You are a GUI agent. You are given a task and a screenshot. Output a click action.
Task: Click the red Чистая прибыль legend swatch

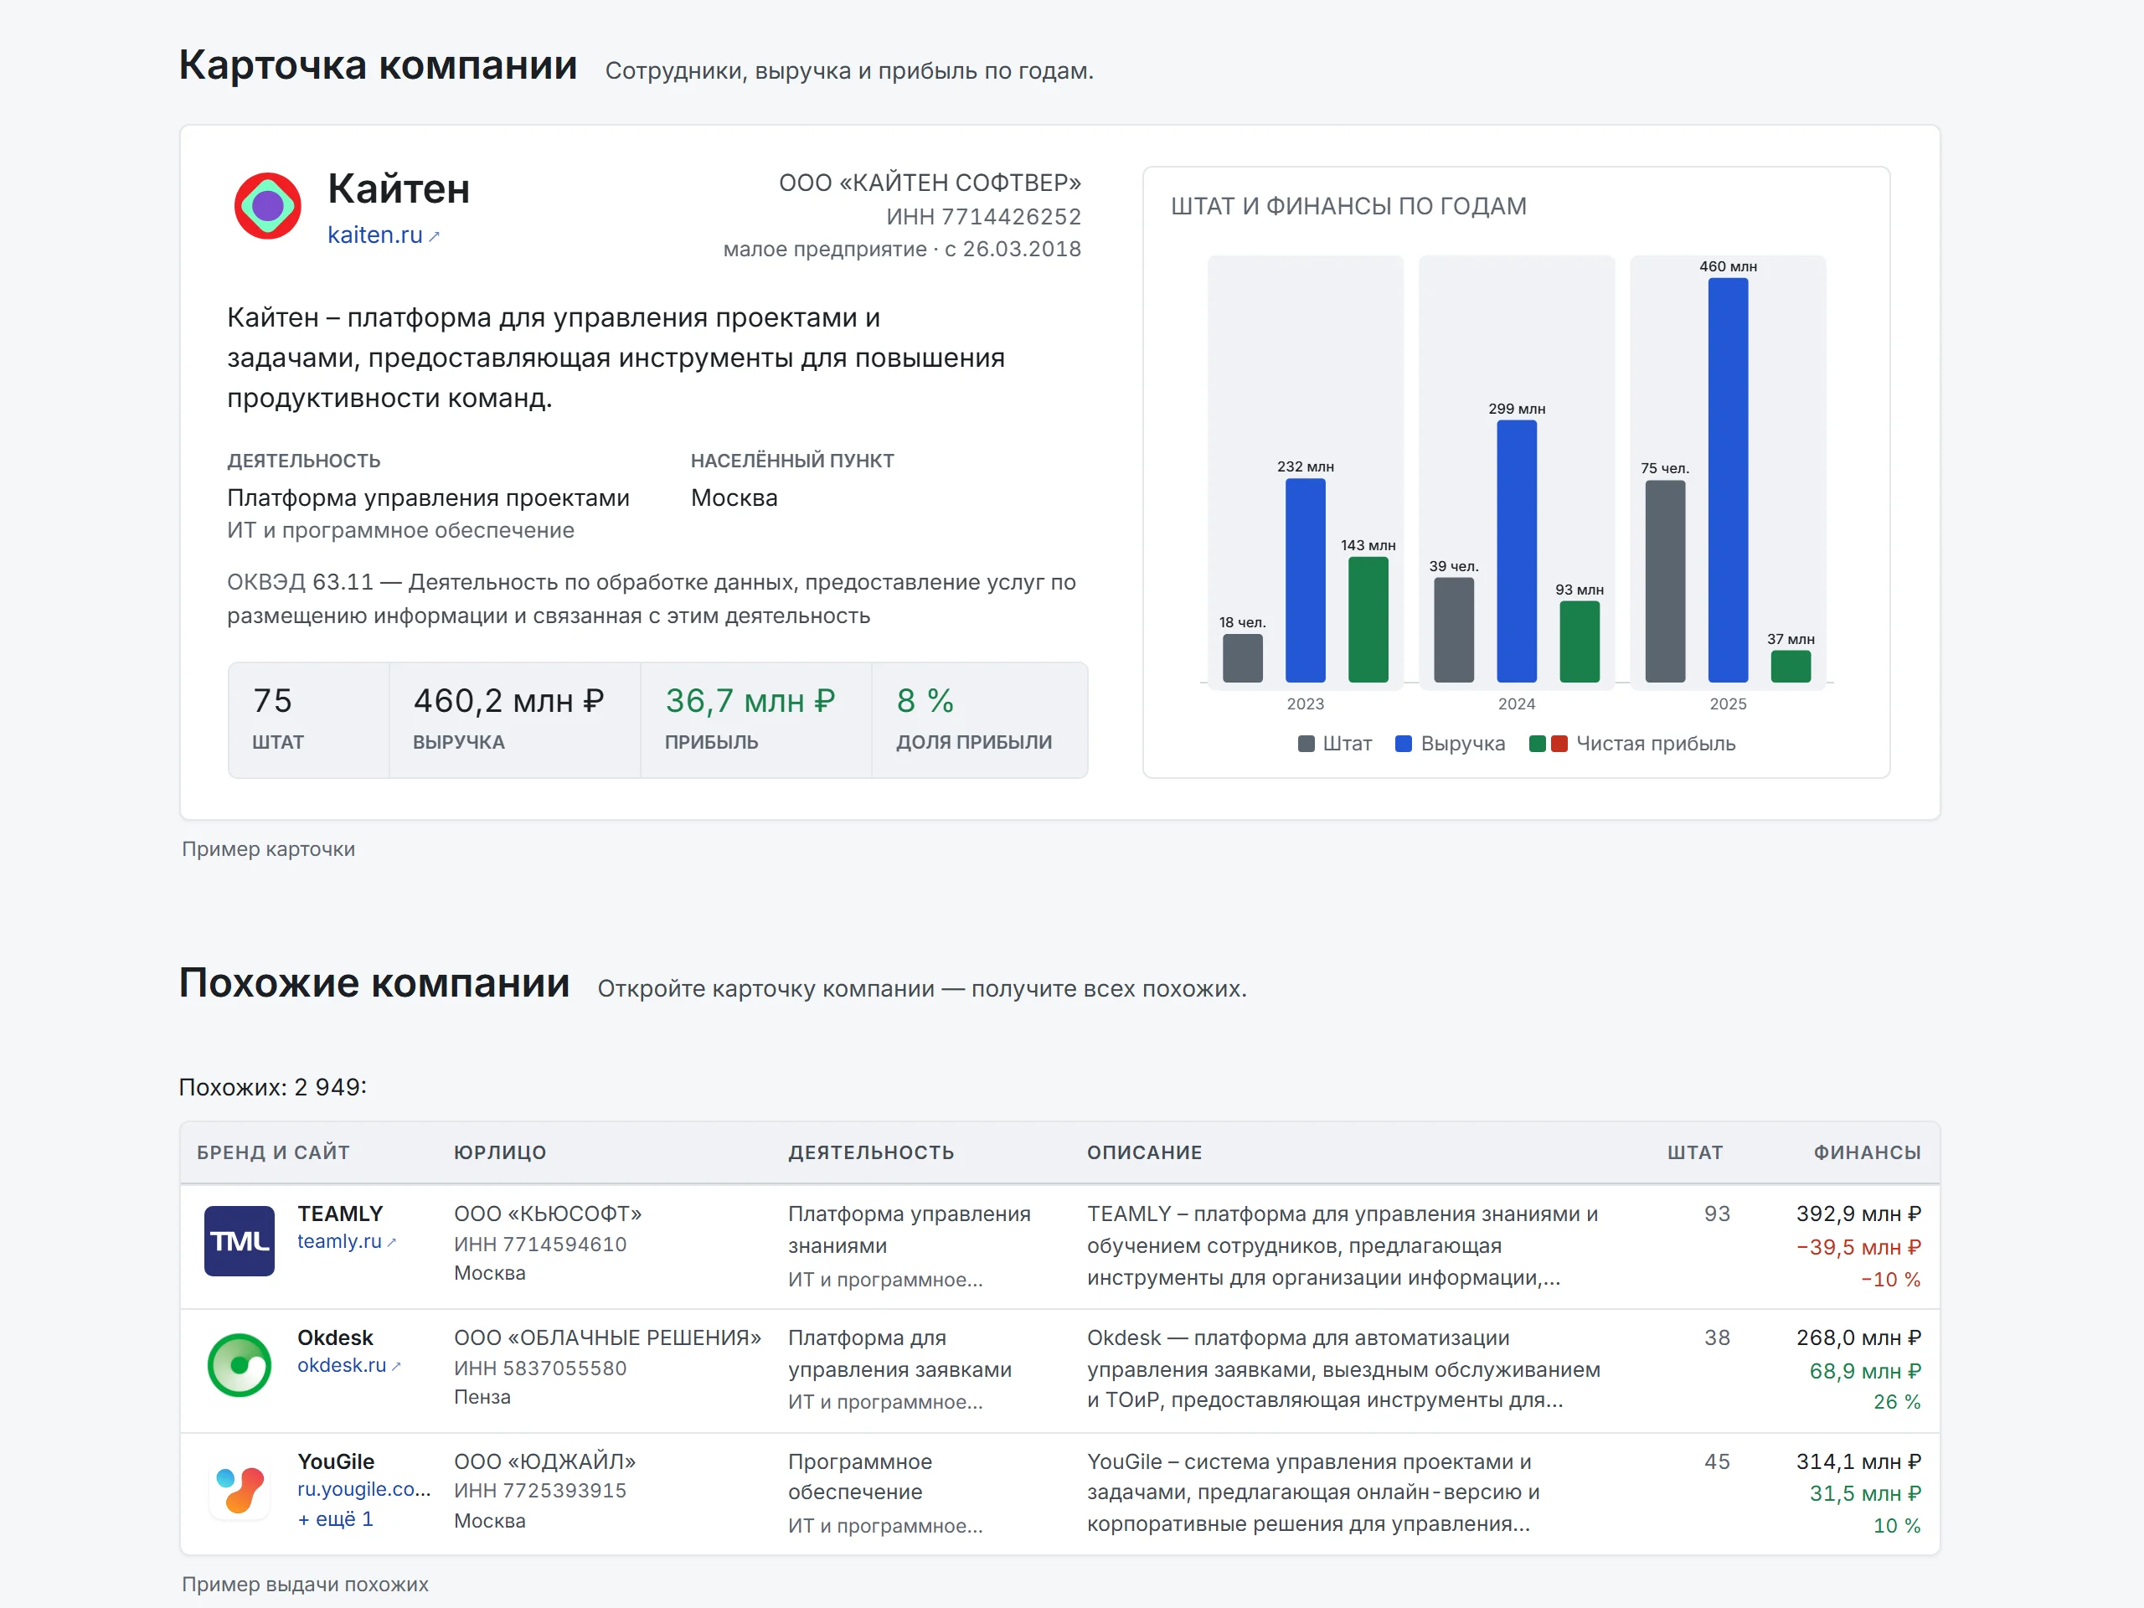[x=1559, y=744]
